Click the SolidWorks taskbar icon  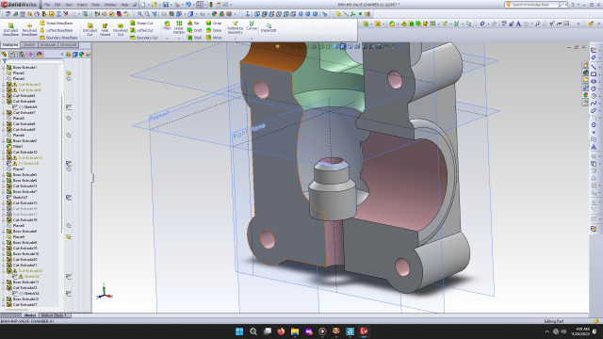[364, 331]
